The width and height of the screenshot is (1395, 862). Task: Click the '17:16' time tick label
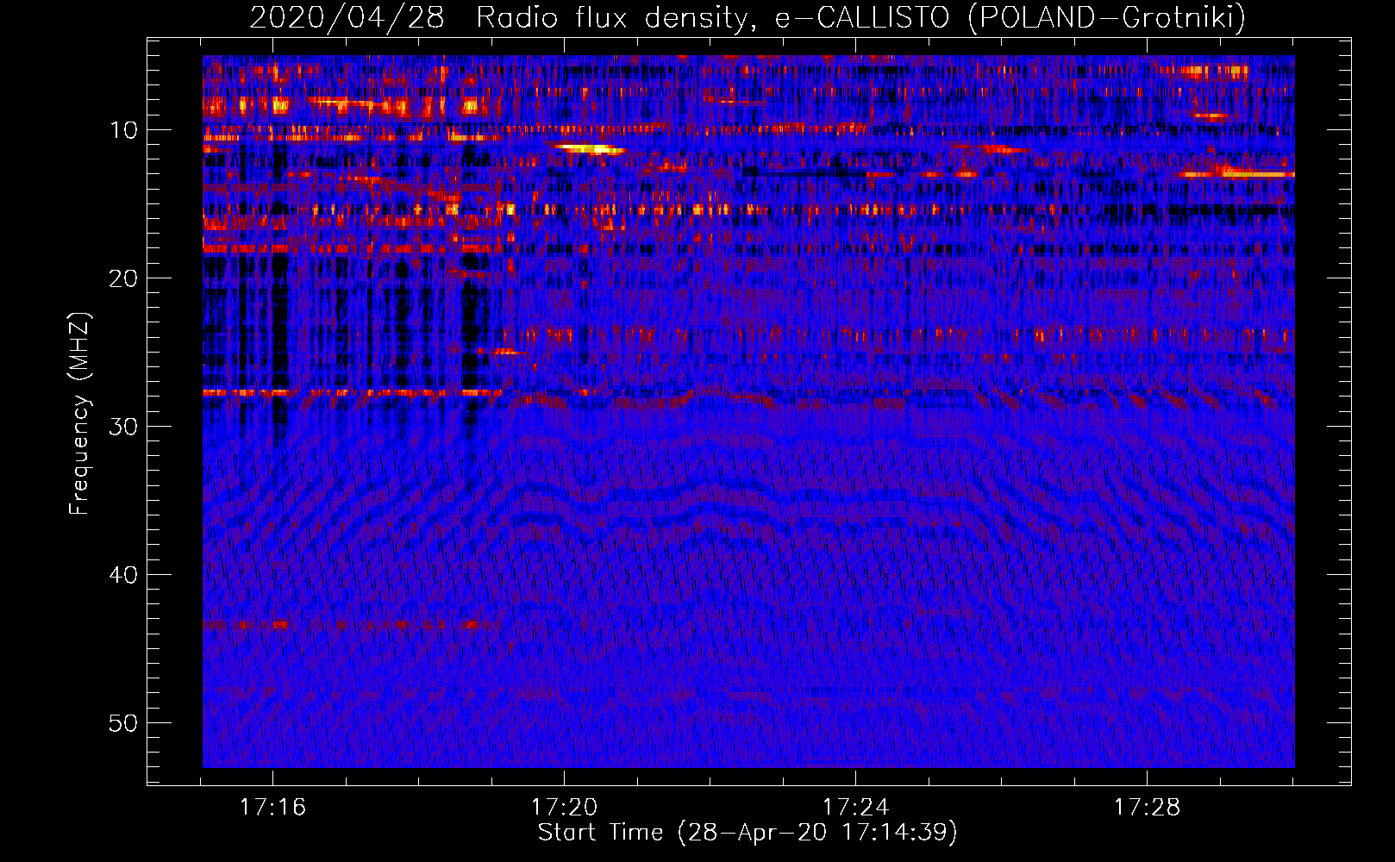point(273,808)
